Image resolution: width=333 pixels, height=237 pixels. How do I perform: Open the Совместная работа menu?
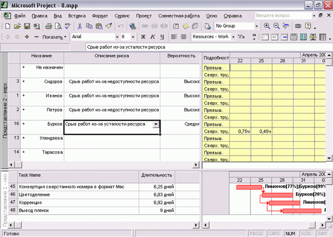point(179,16)
